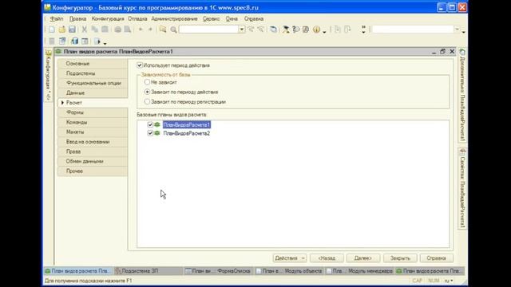Click the Закрыть button
511x287 pixels.
(400, 258)
